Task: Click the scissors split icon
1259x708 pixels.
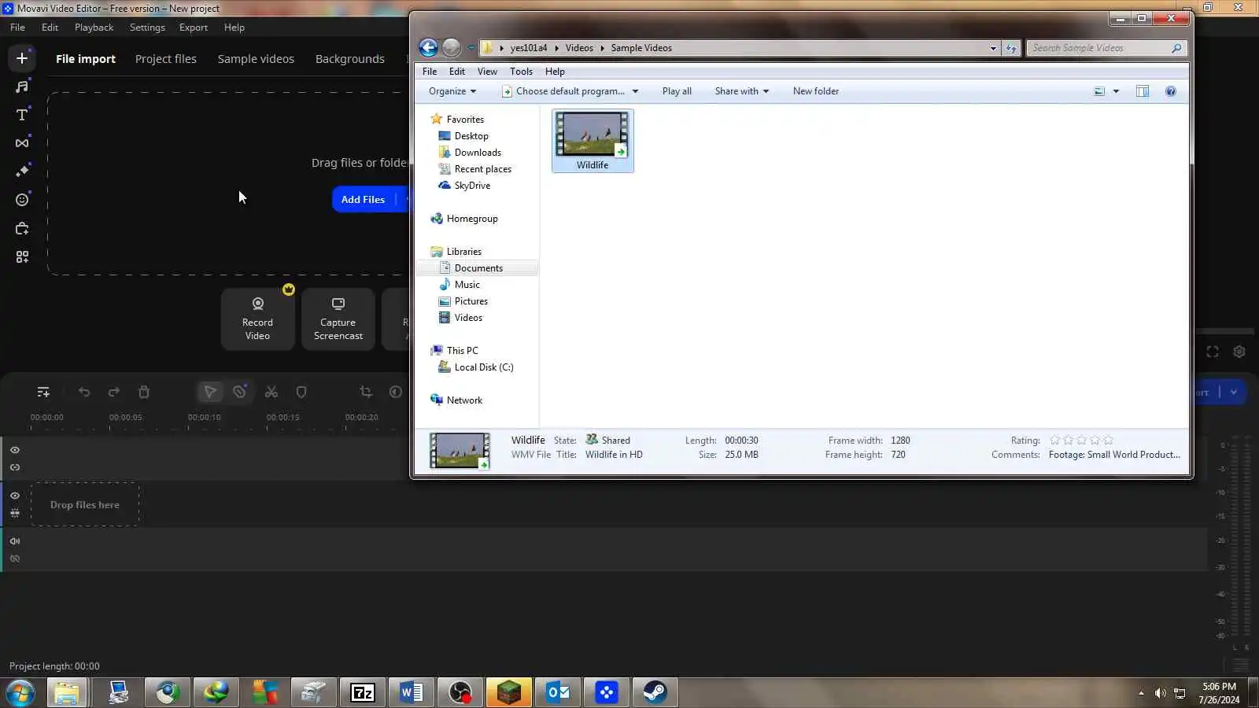Action: click(271, 392)
